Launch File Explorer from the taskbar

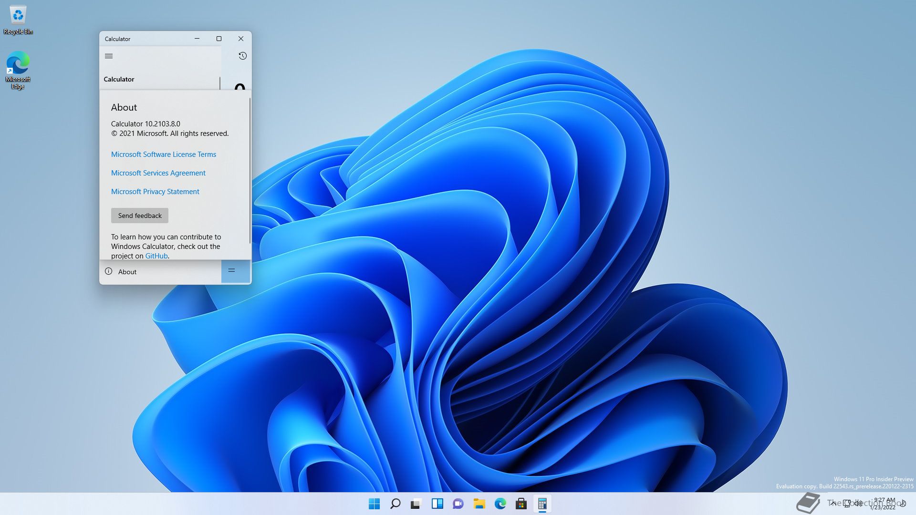click(479, 504)
